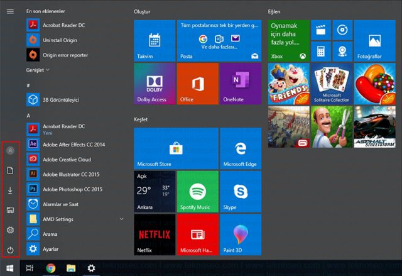Open Google Chrome from the taskbar
402x276 pixels.
tap(51, 268)
